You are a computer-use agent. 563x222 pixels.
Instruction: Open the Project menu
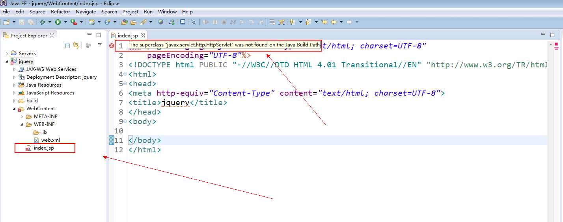coord(130,12)
